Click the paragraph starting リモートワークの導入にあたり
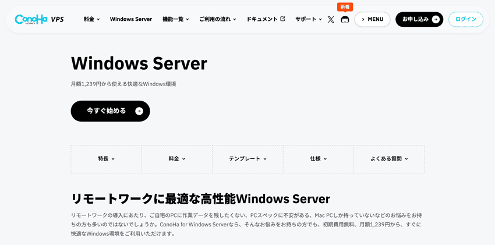The width and height of the screenshot is (495, 245). tap(247, 225)
